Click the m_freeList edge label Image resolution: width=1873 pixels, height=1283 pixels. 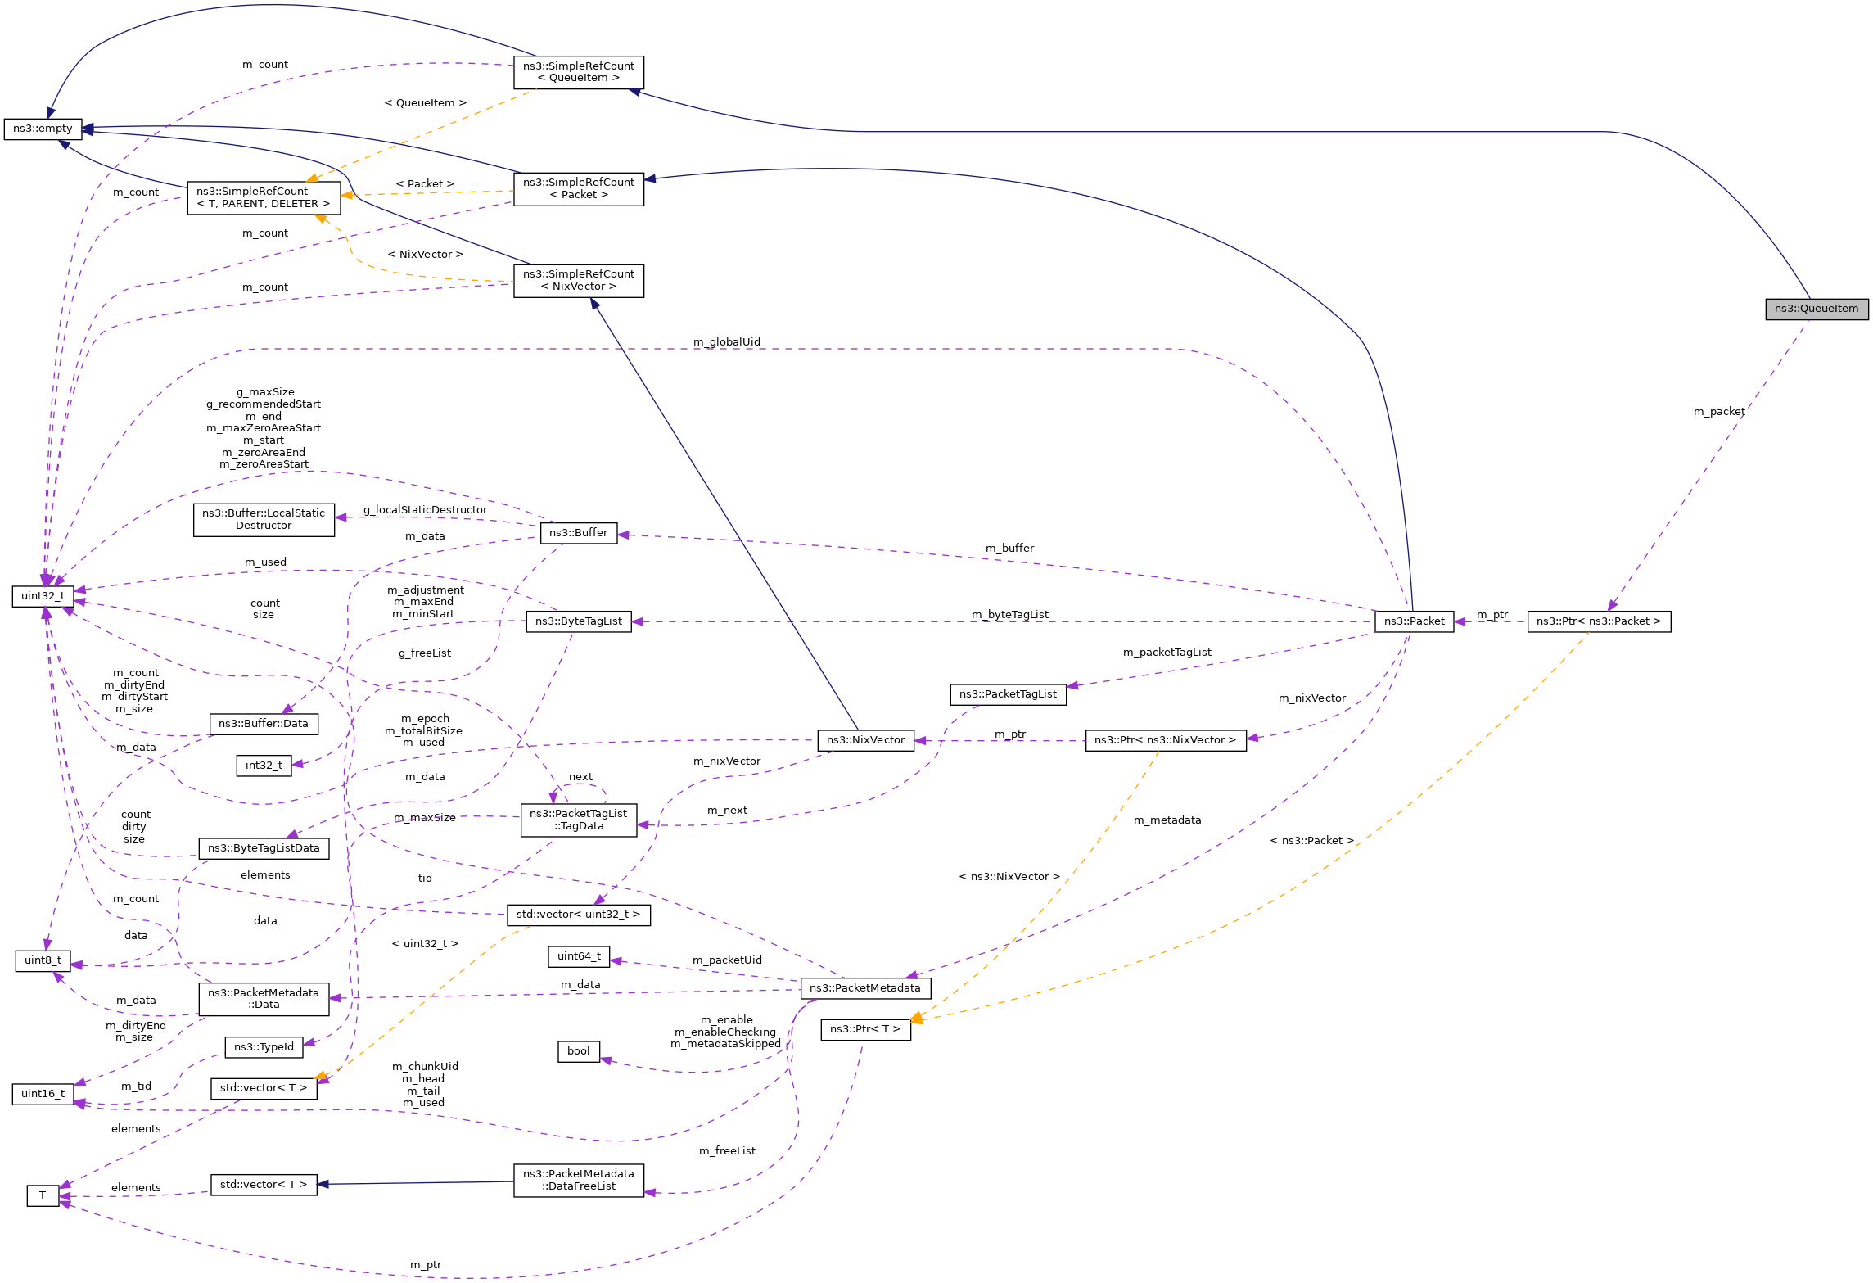(x=727, y=1151)
